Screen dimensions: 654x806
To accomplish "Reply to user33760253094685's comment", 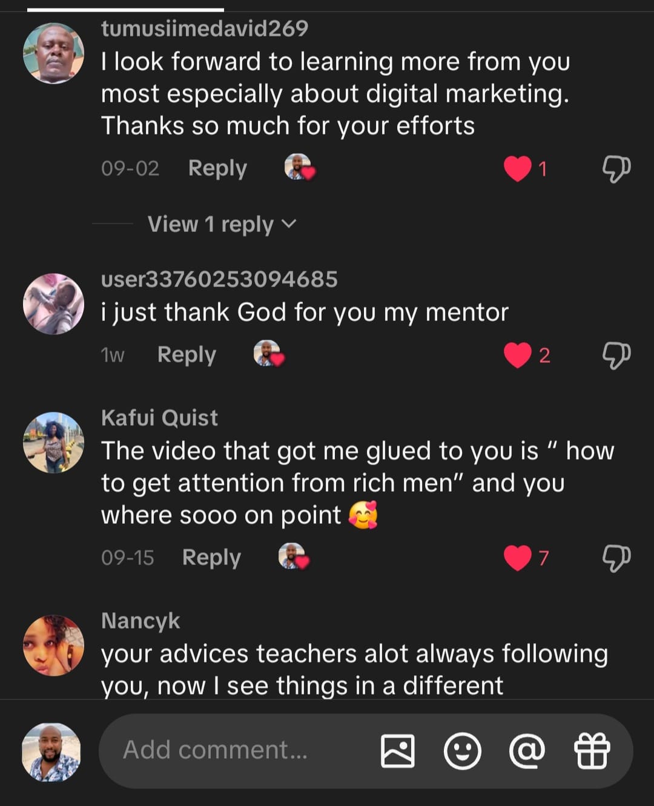I will (187, 355).
